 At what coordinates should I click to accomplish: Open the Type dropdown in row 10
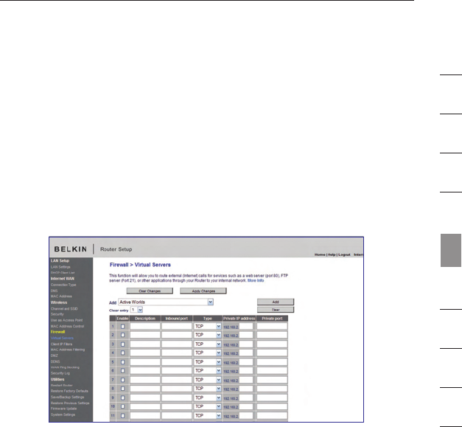[208, 406]
